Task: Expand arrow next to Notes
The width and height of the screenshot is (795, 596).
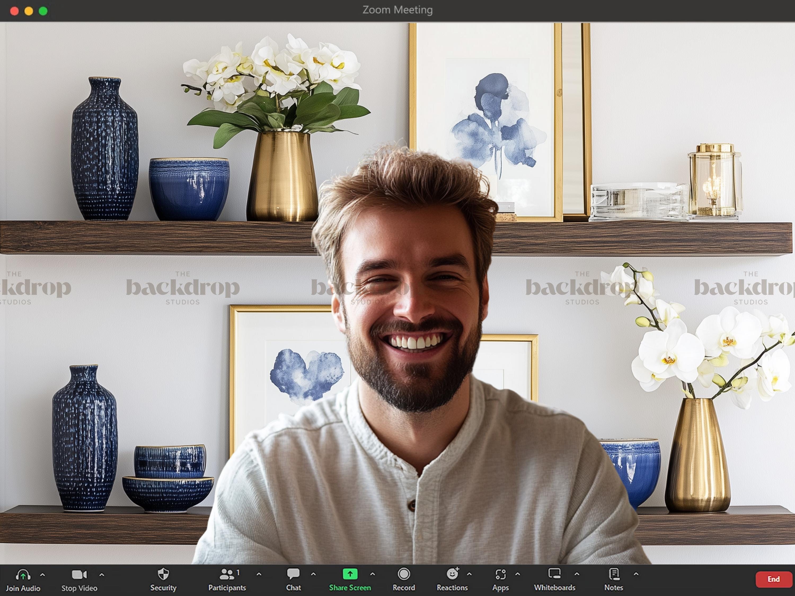Action: tap(636, 575)
